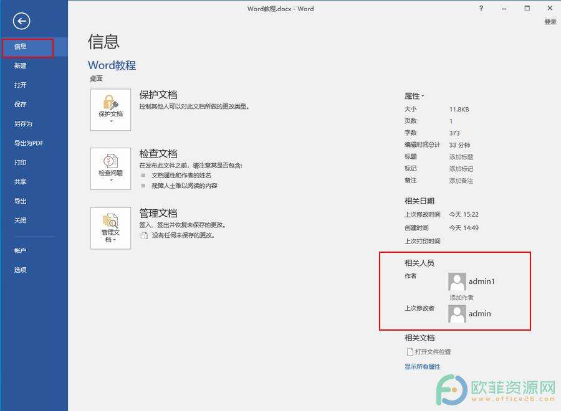Click 打开文件位置 link

tap(429, 352)
